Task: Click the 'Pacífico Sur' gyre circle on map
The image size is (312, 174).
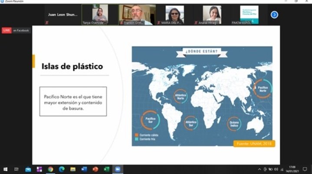Action: coord(151,120)
